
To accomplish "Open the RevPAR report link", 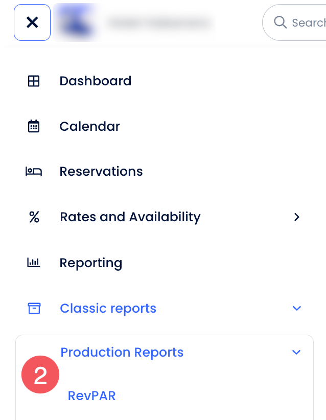I will pos(91,395).
